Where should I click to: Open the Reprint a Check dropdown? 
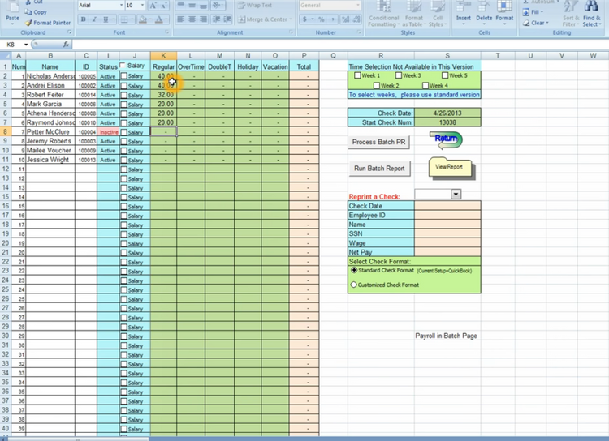point(455,195)
